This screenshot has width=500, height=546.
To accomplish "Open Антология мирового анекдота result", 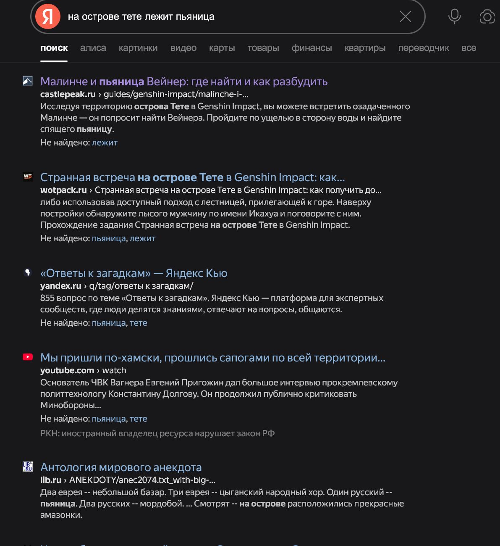I will tap(121, 467).
